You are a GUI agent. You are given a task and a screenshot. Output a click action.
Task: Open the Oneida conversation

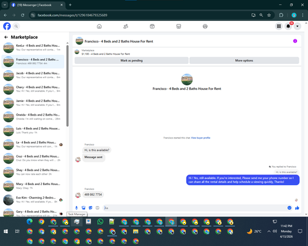33,117
